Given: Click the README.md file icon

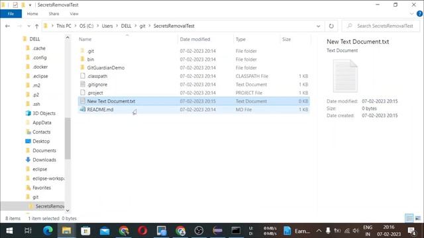Looking at the screenshot, I should pos(83,109).
